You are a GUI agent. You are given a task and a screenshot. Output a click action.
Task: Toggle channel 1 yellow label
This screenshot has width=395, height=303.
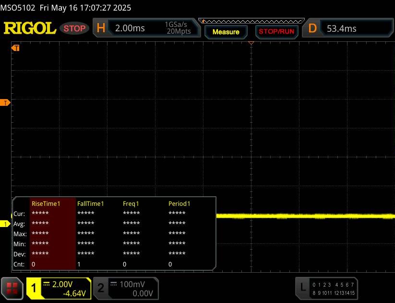pyautogui.click(x=34, y=288)
